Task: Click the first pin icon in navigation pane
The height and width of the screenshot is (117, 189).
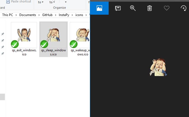Action: (3, 34)
